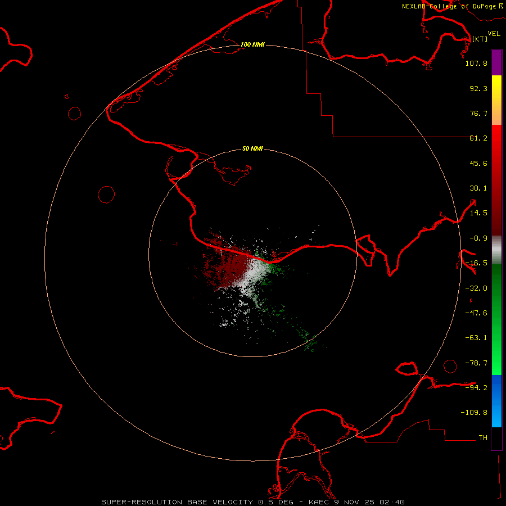Click the 76.7 scale value
The image size is (506, 506).
pyautogui.click(x=478, y=113)
